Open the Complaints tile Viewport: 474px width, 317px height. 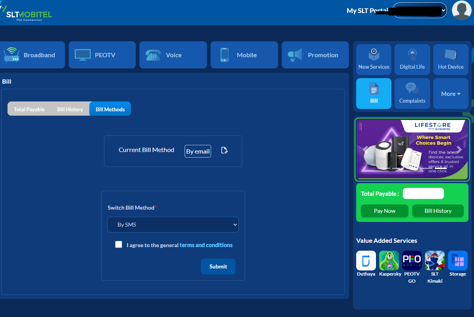pos(412,94)
